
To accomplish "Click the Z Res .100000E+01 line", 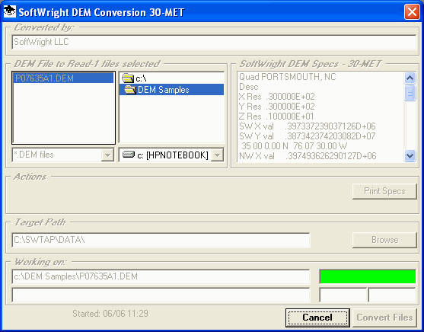I will pyautogui.click(x=276, y=117).
